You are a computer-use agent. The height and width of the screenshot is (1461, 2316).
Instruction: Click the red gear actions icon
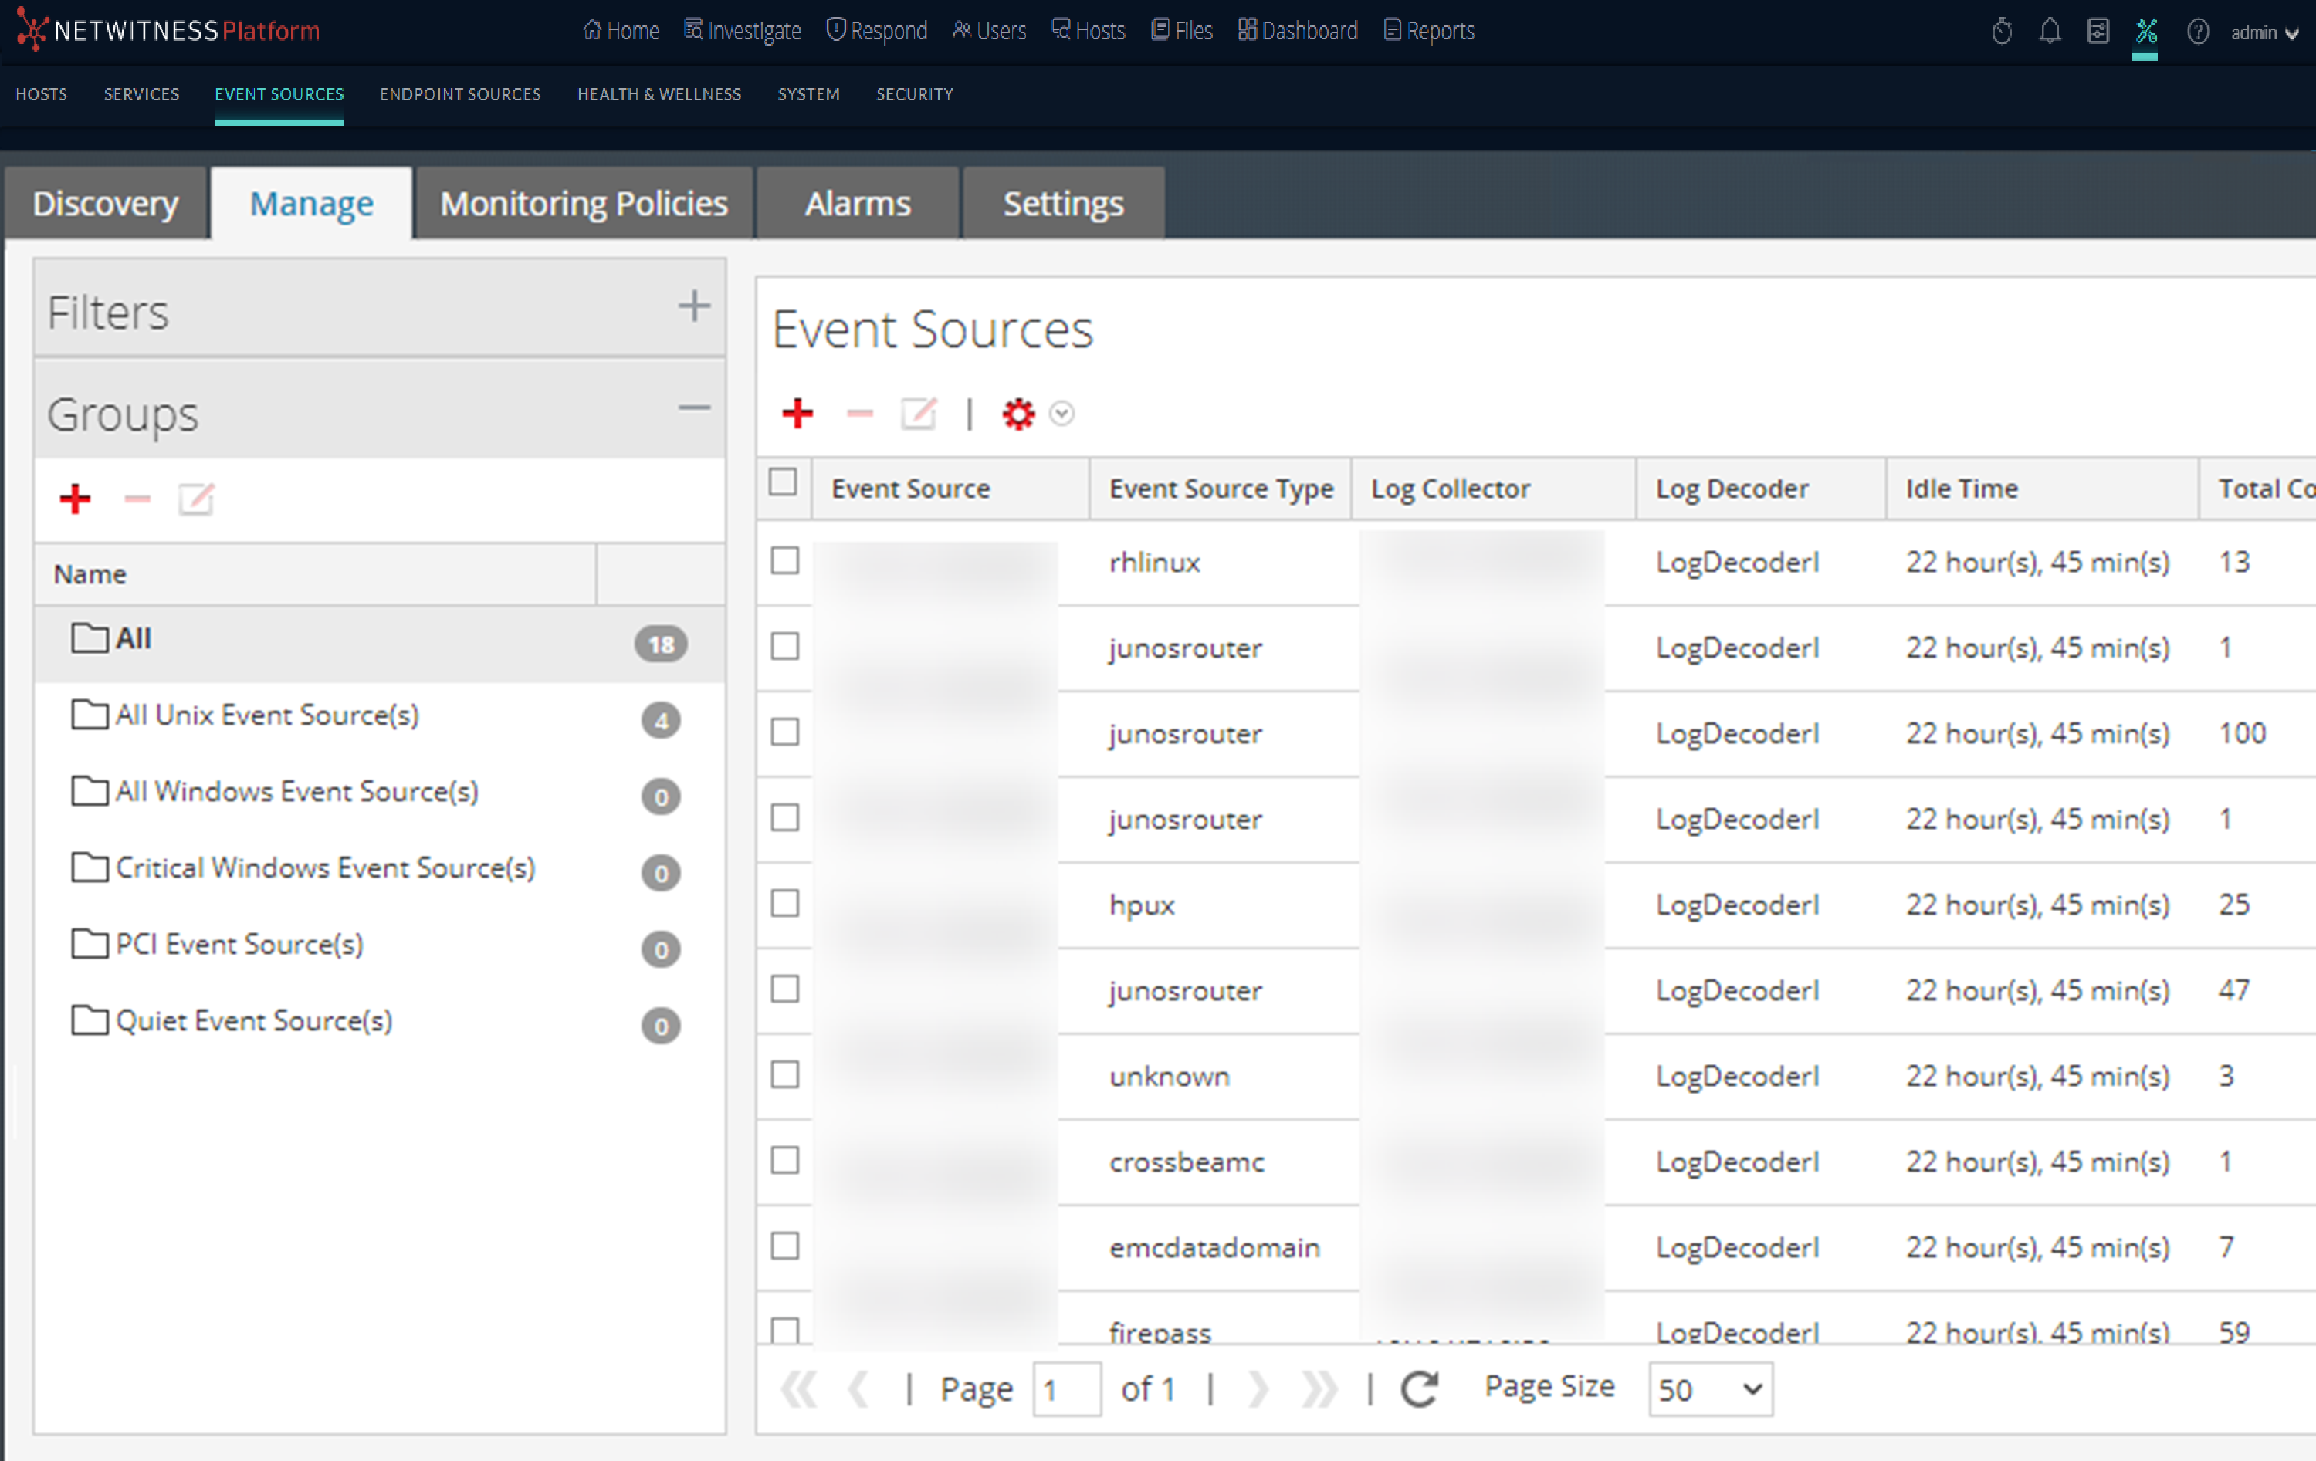1017,414
